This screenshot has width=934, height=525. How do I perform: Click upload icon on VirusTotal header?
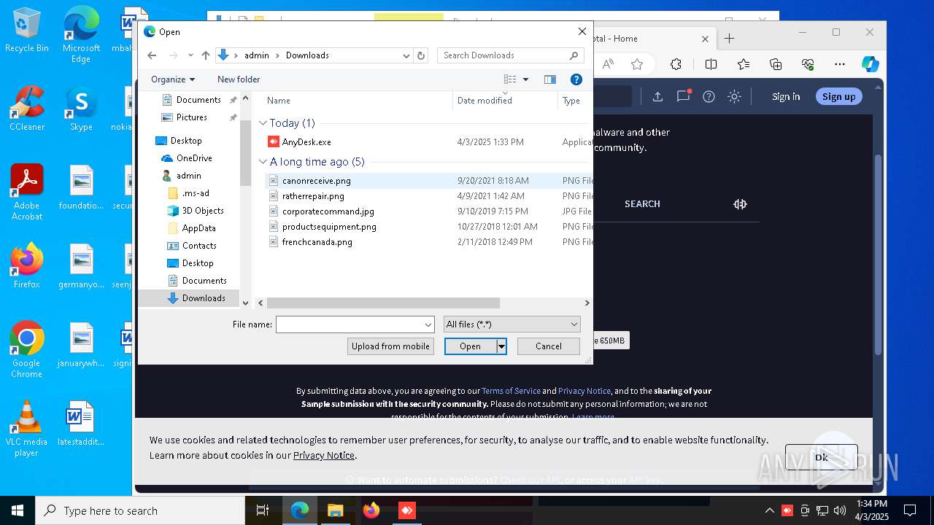click(x=657, y=96)
